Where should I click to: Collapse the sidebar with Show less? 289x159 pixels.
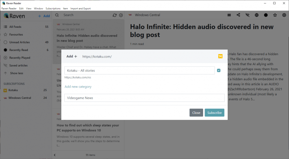[16, 73]
